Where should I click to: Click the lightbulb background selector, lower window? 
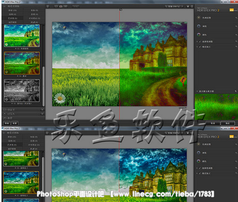tap(188, 133)
